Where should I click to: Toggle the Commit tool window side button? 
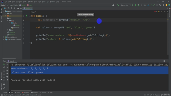1,19
